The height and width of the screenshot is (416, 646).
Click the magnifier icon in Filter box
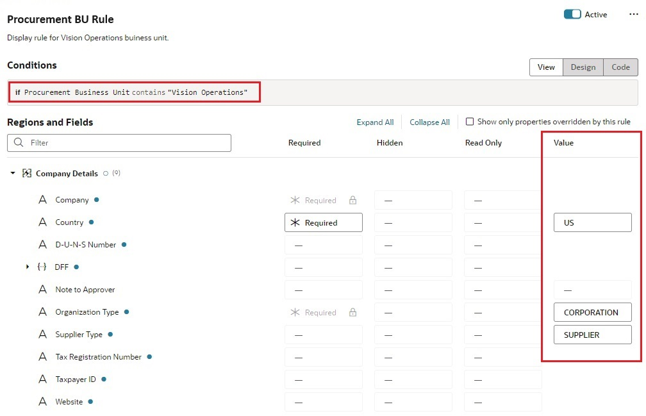pos(19,142)
